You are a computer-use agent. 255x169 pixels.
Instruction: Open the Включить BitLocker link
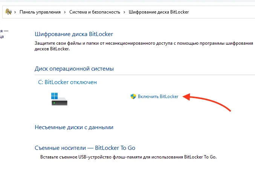(x=158, y=97)
